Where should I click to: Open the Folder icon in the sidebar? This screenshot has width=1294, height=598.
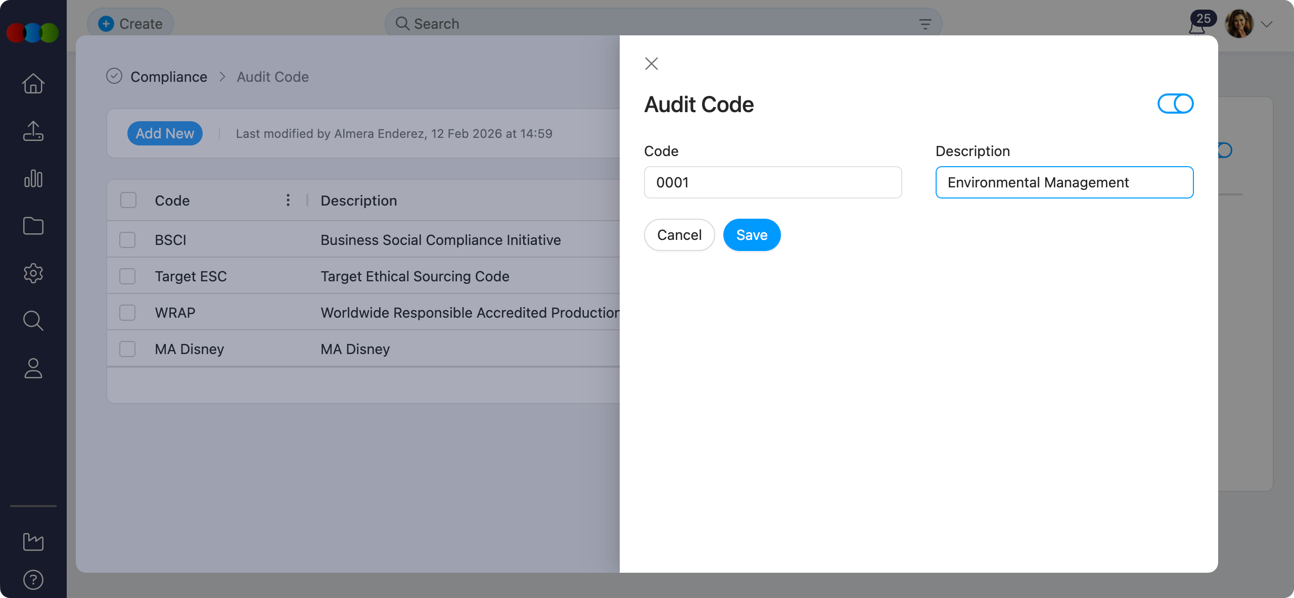tap(33, 226)
